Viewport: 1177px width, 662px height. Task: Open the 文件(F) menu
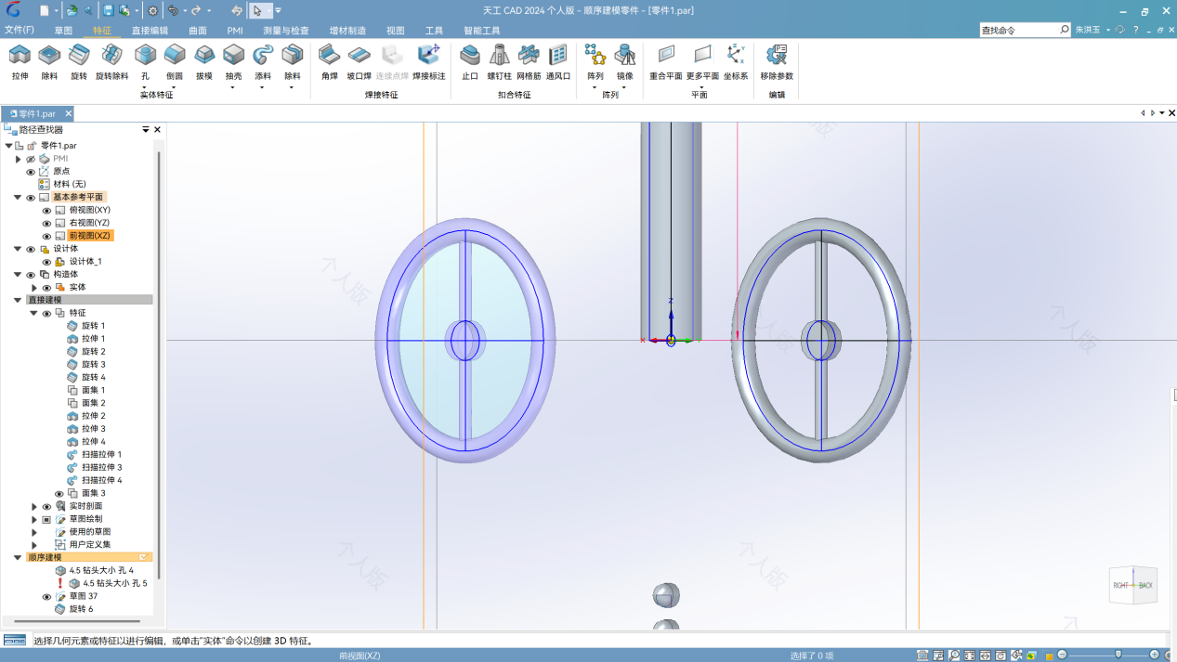pos(20,31)
